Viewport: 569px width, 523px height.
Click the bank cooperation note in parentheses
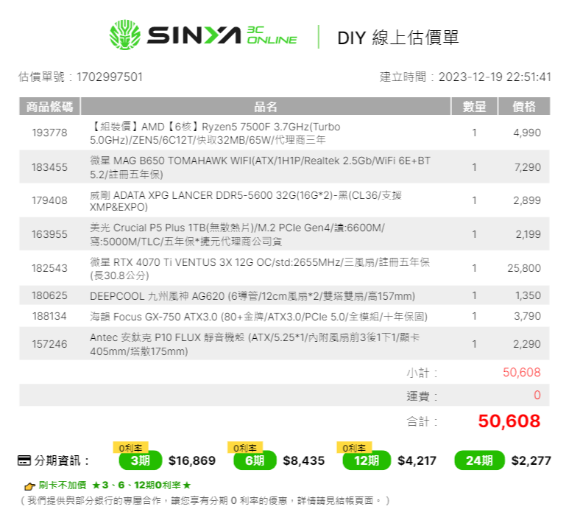[x=205, y=501]
